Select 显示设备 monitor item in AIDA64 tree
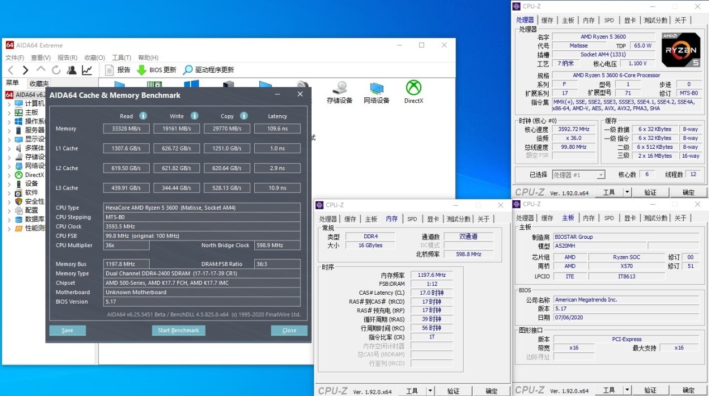The image size is (709, 396). pos(30,139)
